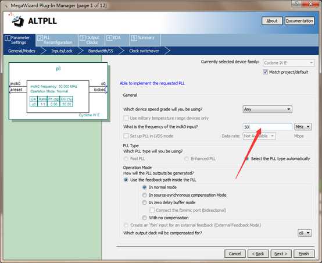Click the inclk0 frequency input field

267,127
